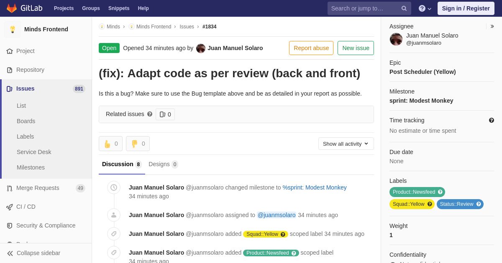Click assignee avatar in right sidebar

click(x=396, y=39)
